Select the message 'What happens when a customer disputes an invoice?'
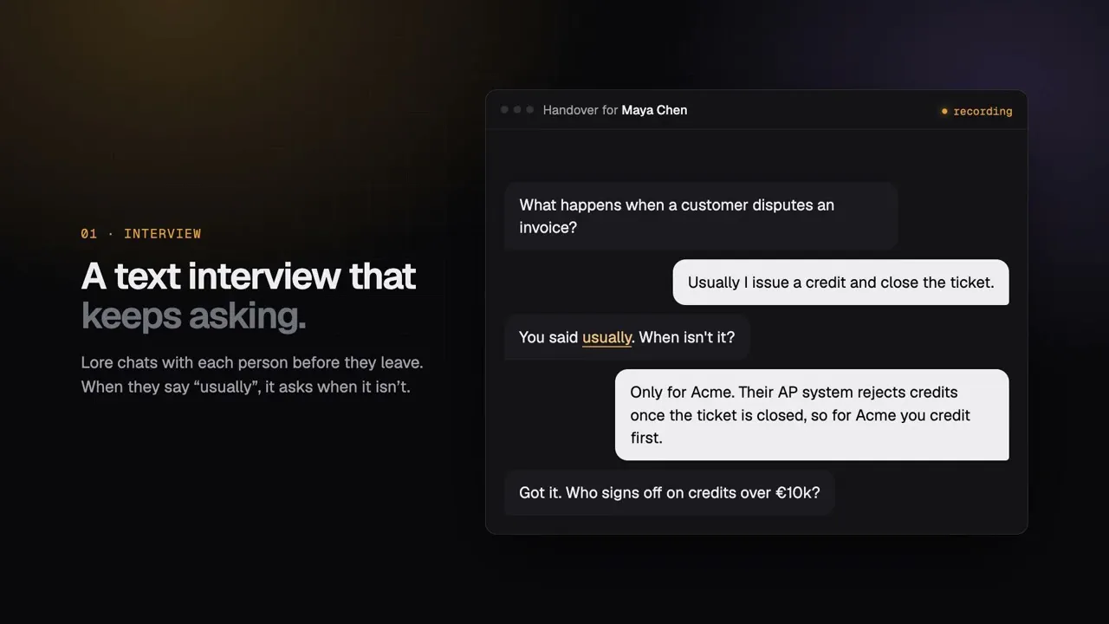Screen dimensions: 1109x624 tap(701, 216)
